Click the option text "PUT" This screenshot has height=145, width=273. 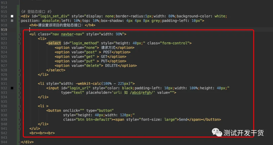(104, 61)
